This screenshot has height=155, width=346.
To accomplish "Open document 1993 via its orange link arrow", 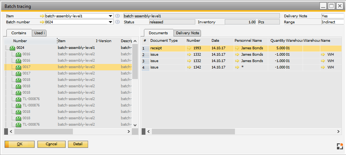I will [x=189, y=48].
